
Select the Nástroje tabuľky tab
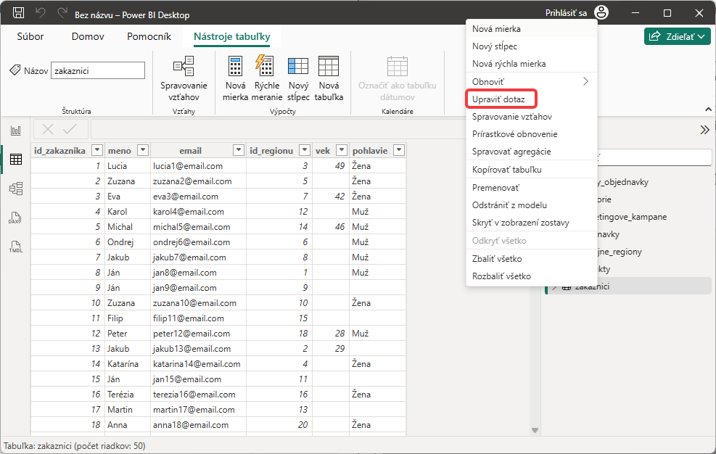click(232, 36)
